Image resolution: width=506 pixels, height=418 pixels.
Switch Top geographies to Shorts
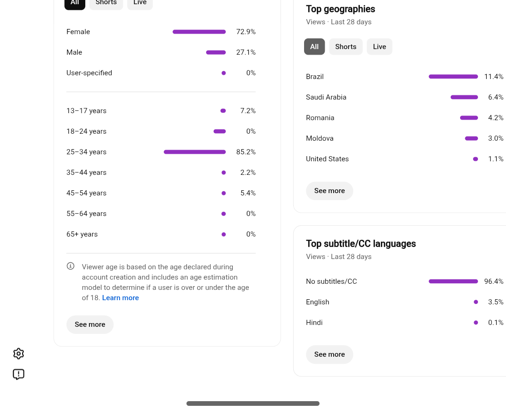point(346,47)
